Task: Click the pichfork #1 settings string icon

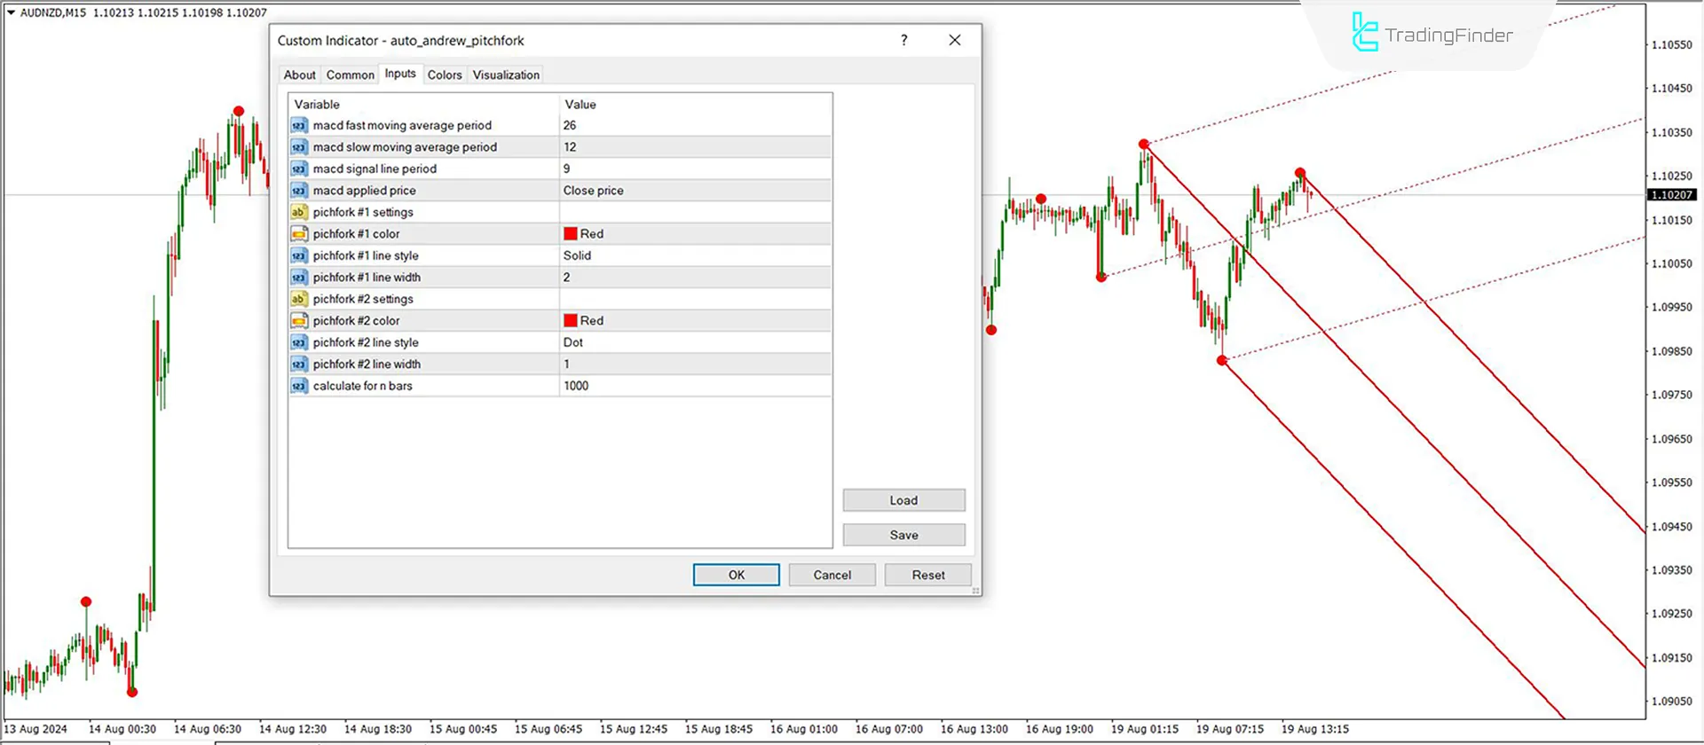Action: click(299, 213)
